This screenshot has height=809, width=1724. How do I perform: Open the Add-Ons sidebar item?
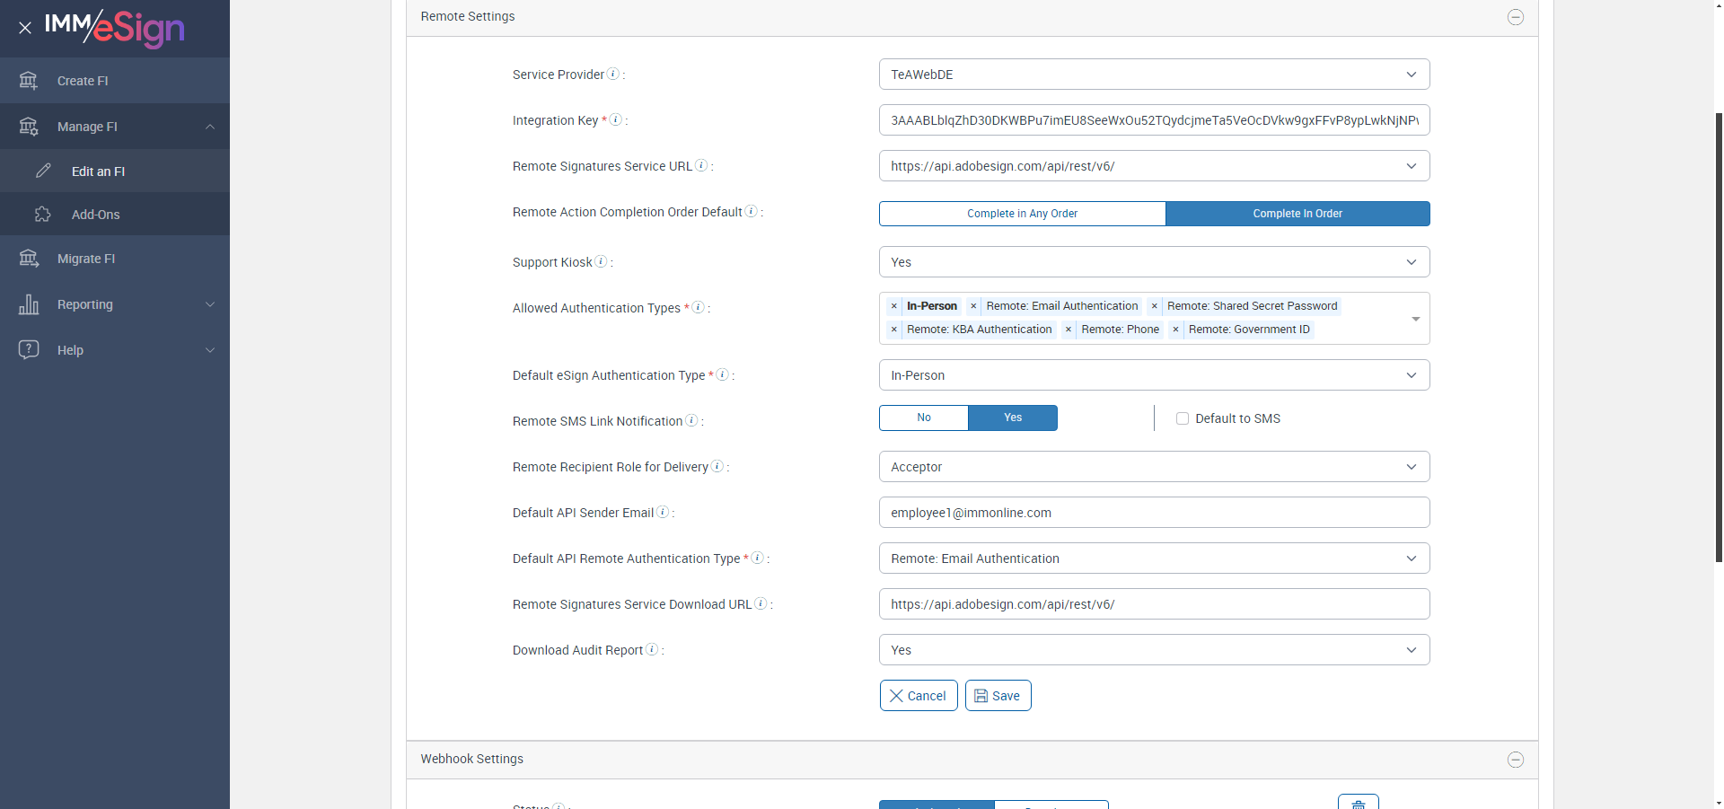click(x=96, y=215)
